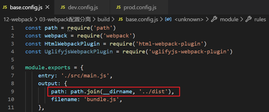Click JS file icon in breadcrumb
The width and height of the screenshot is (269, 112).
coord(121,20)
